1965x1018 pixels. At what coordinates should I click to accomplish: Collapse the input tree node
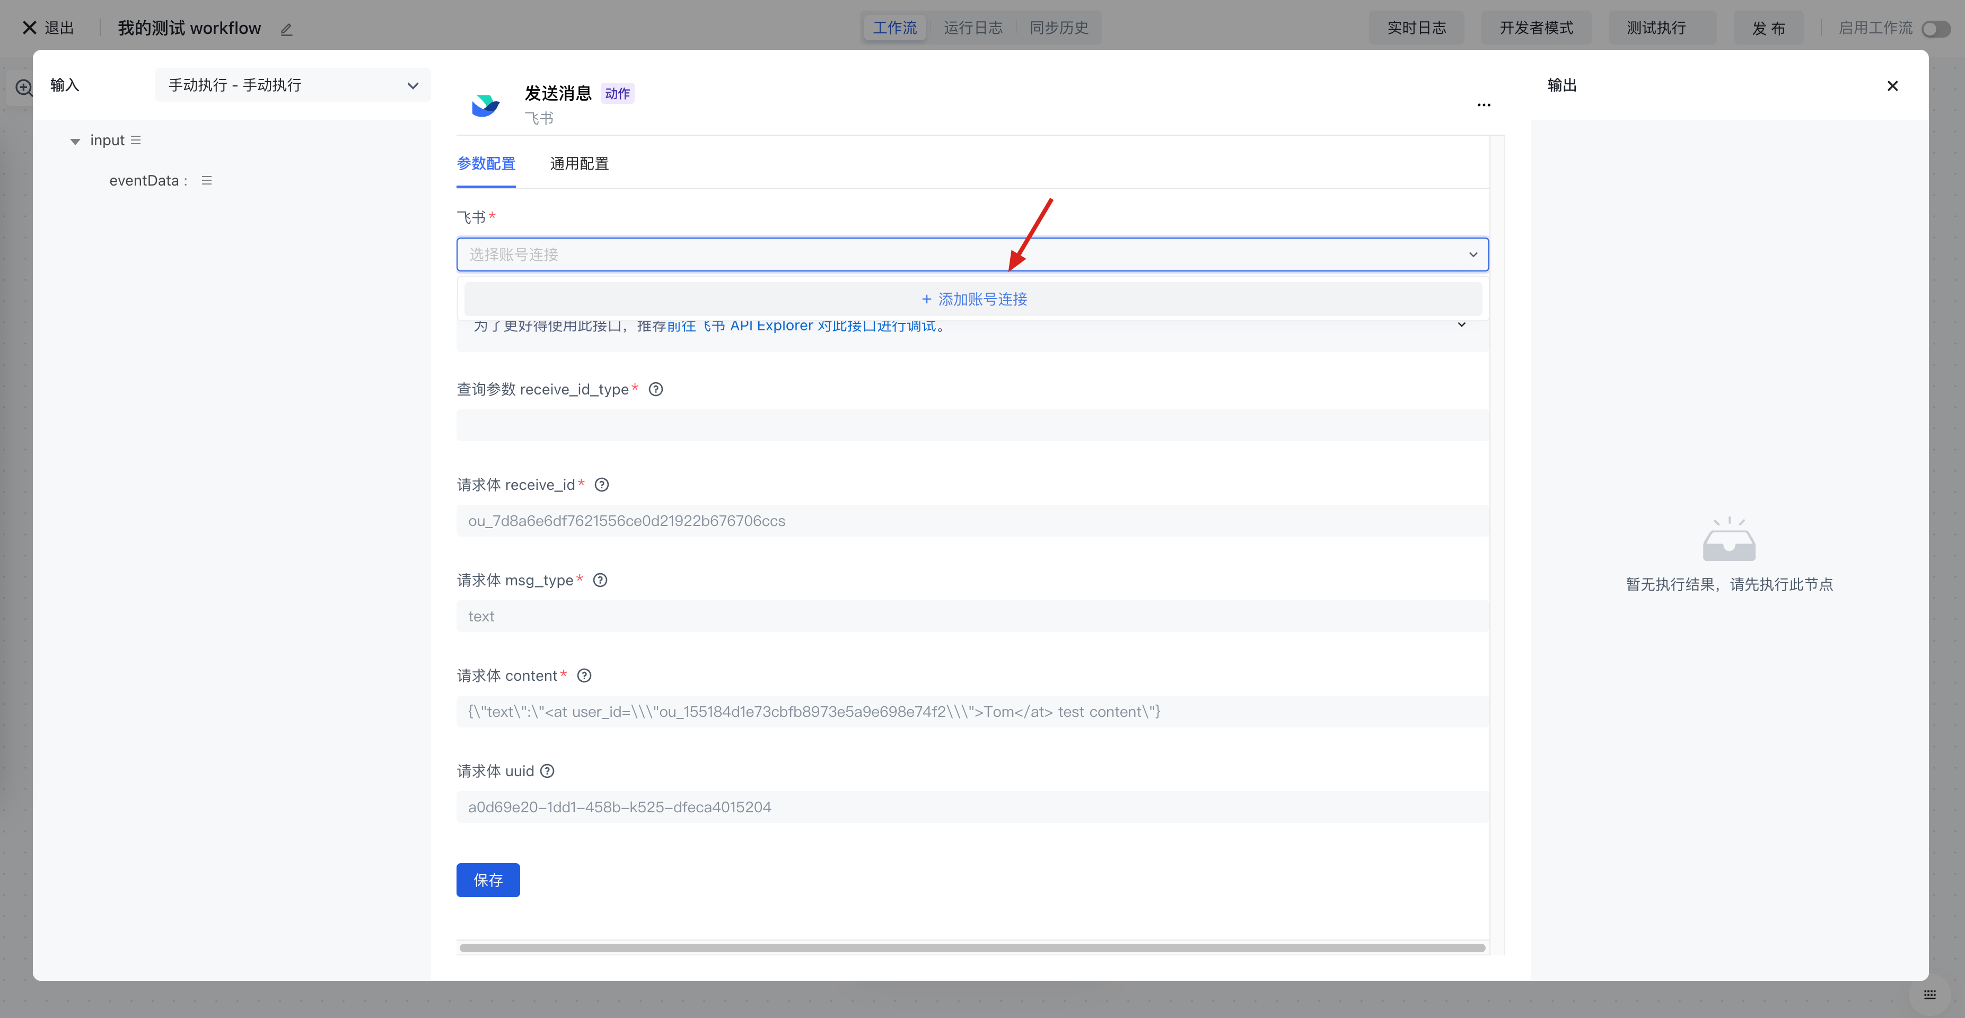pos(75,141)
